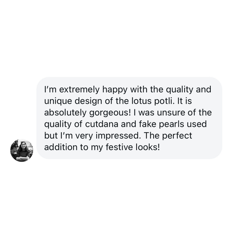Click the word "unsure" in the message
The height and width of the screenshot is (237, 237).
[171, 113]
